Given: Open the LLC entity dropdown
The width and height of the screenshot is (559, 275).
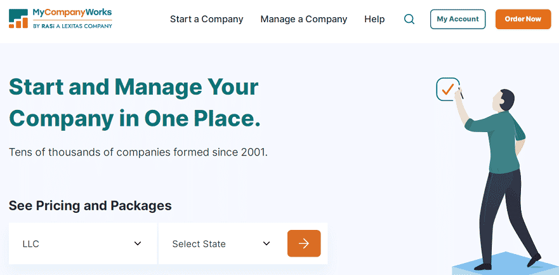Looking at the screenshot, I should coord(82,244).
